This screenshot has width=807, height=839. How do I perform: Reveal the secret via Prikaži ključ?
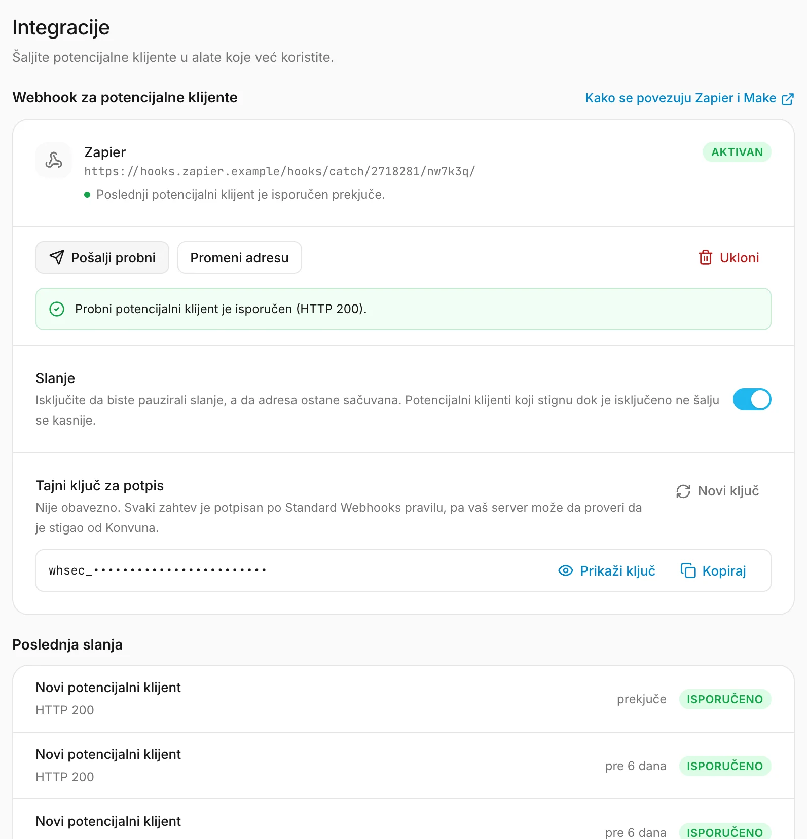(607, 571)
